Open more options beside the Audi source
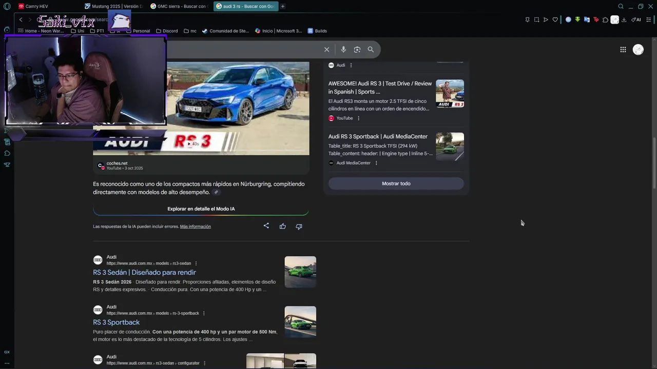 tap(351, 65)
